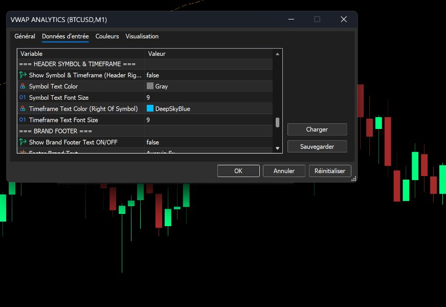Click color icon beside Timeframe Text Color

pyautogui.click(x=23, y=108)
